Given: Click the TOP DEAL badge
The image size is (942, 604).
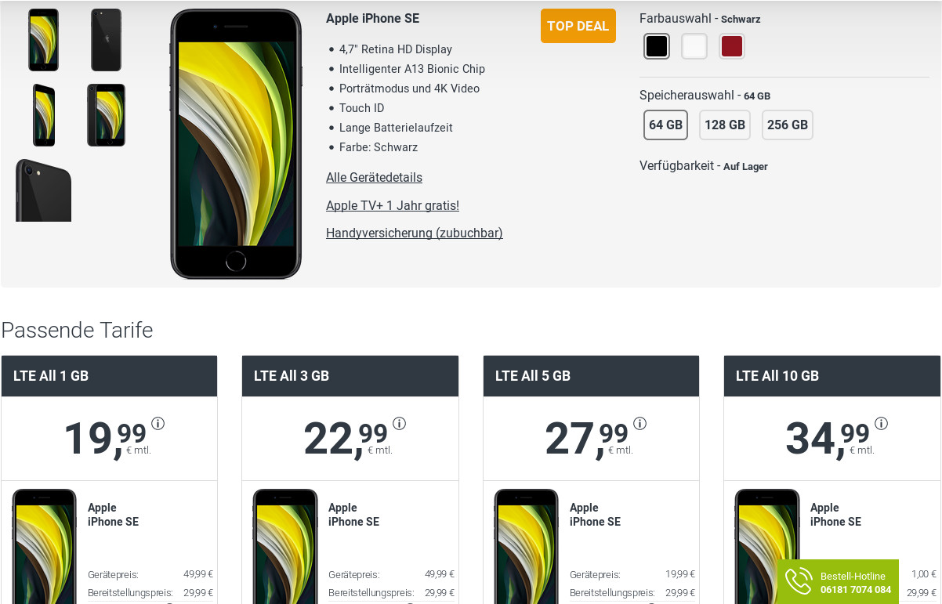Looking at the screenshot, I should 578,26.
